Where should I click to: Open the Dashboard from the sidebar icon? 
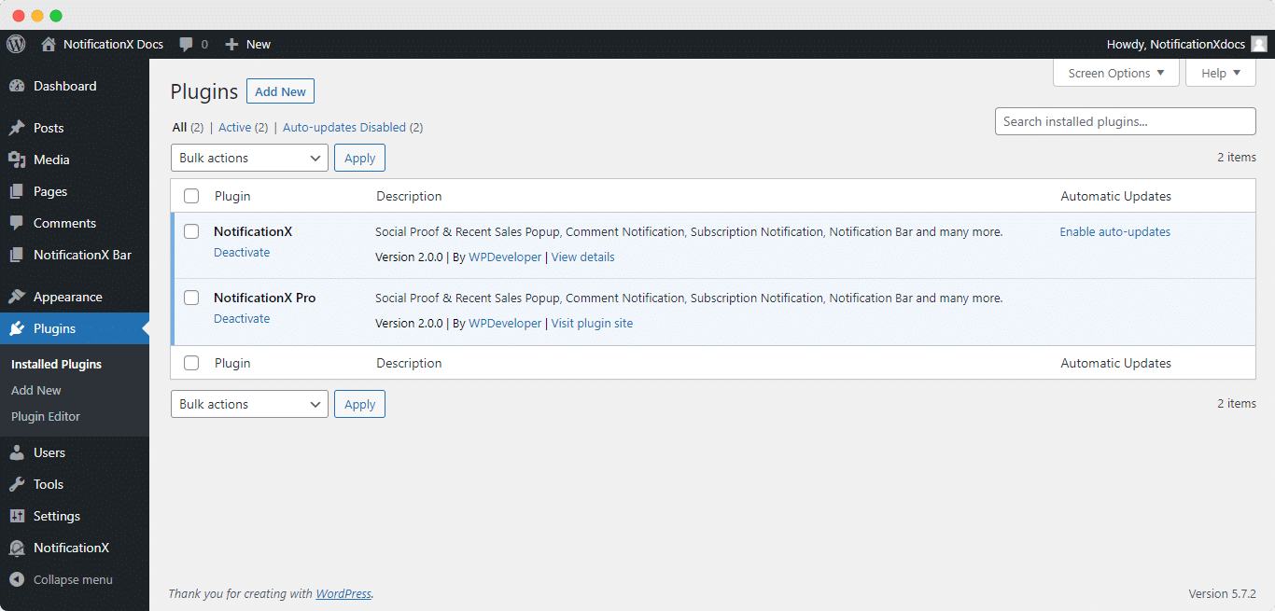[x=19, y=86]
